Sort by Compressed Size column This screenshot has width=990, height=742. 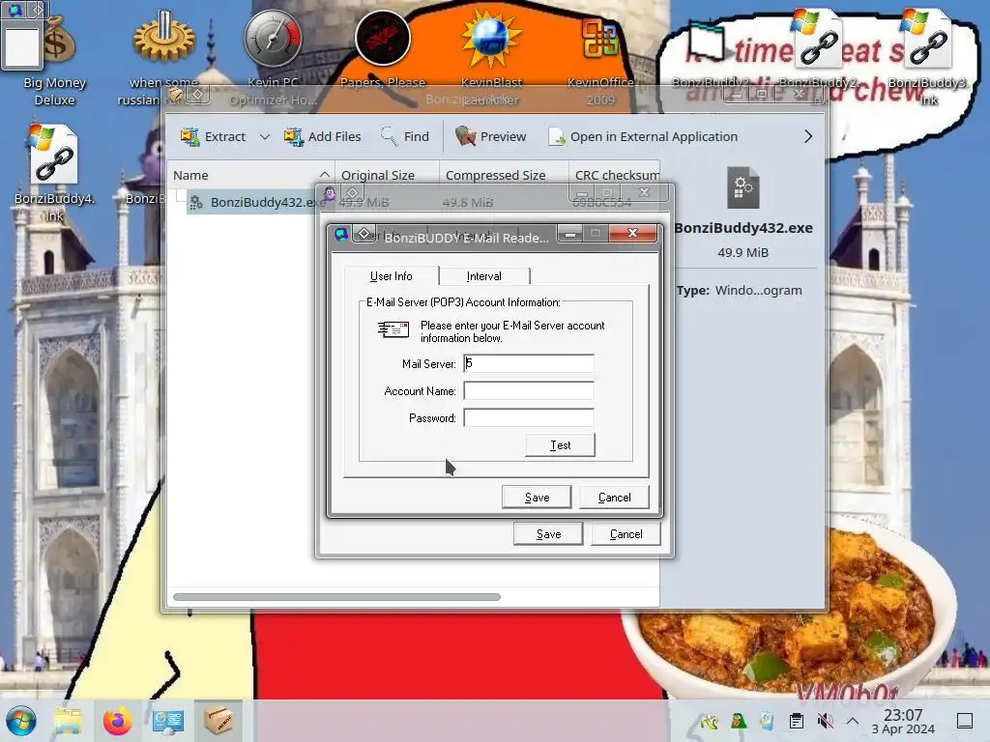(503, 175)
